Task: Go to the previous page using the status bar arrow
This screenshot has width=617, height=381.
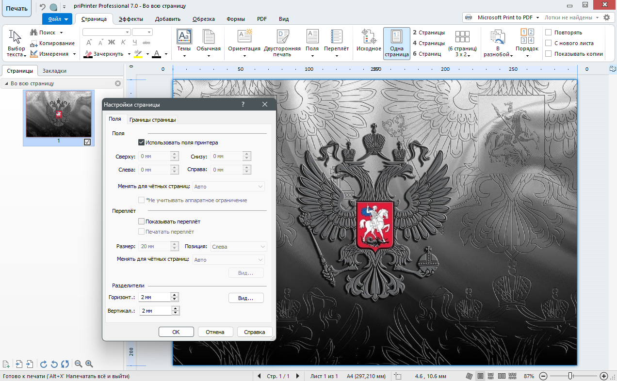Action: (x=259, y=376)
